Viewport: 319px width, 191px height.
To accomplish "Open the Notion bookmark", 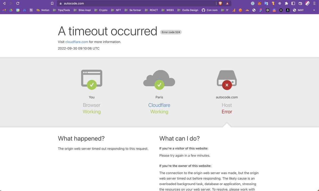I will point(43,10).
